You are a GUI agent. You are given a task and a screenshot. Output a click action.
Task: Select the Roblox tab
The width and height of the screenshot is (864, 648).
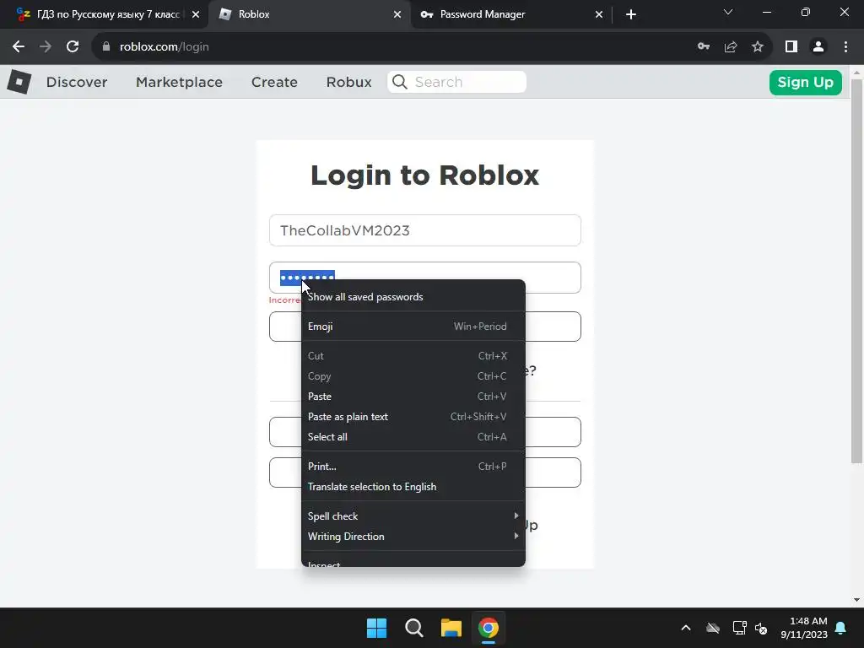click(310, 14)
